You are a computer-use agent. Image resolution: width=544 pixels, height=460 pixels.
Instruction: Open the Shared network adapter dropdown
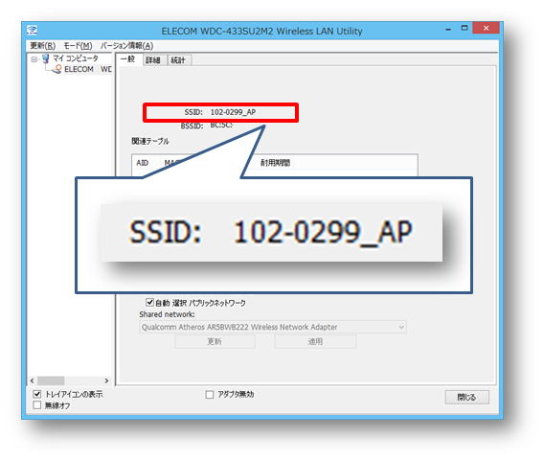point(273,327)
